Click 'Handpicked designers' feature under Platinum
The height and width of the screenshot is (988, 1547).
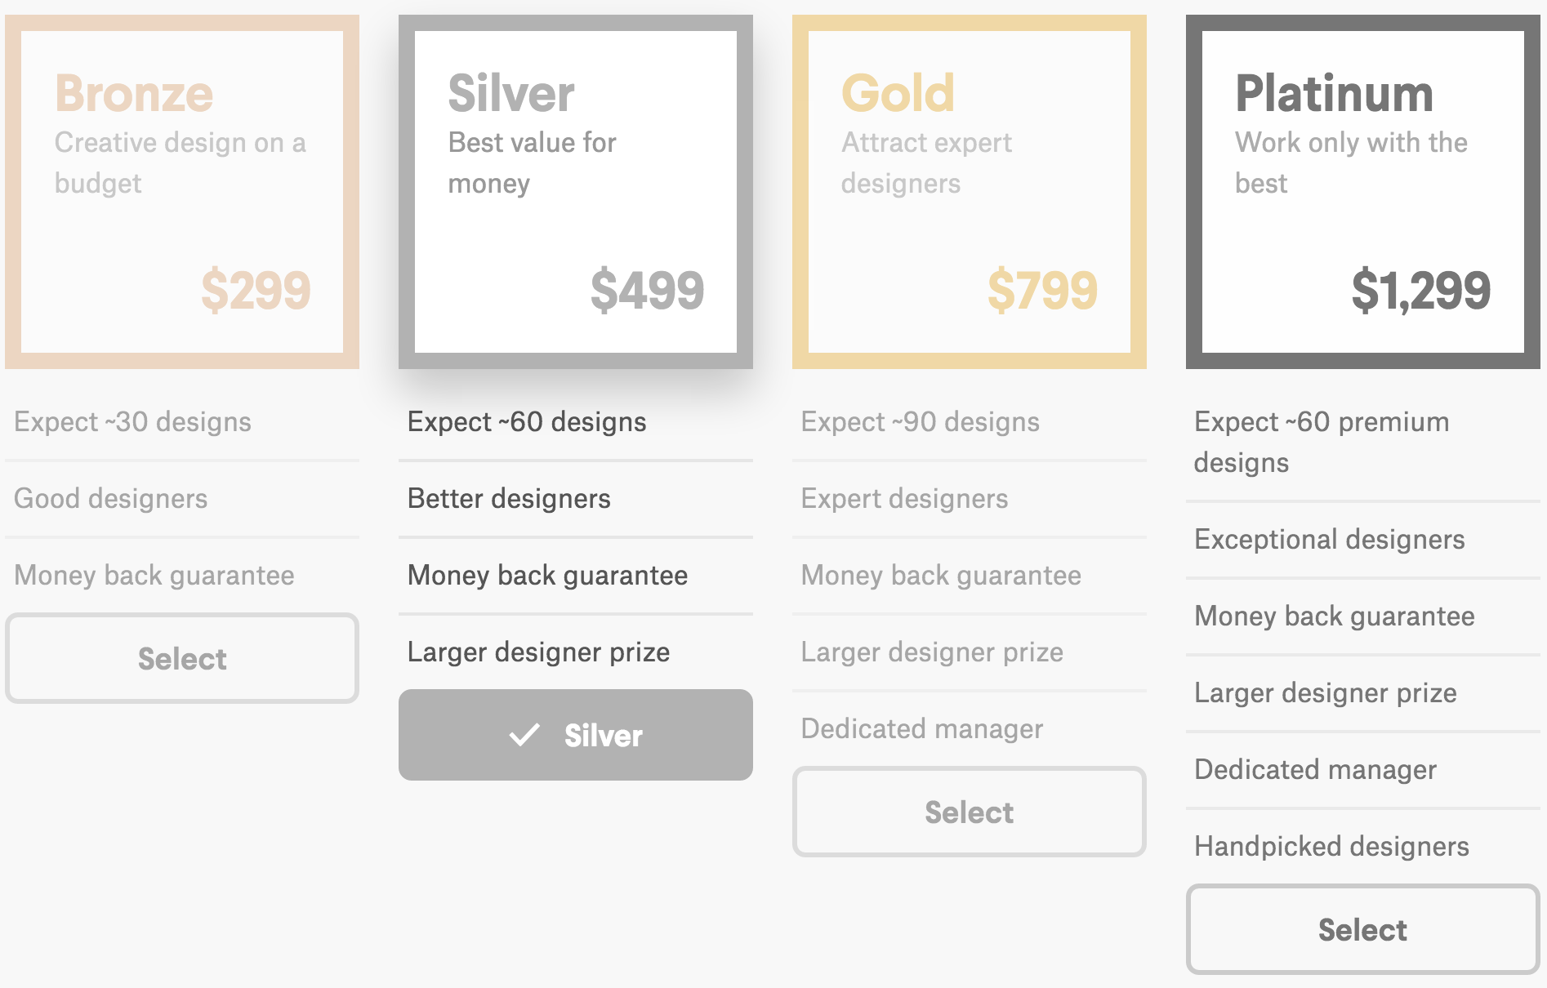click(1331, 846)
